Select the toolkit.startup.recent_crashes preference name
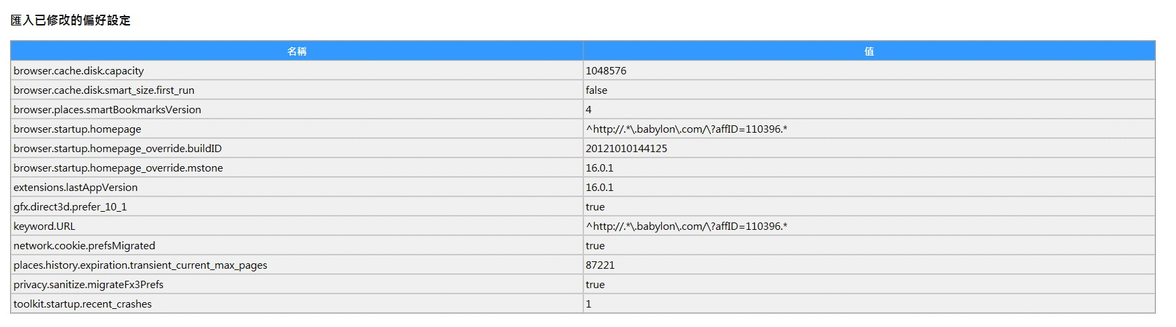 [x=82, y=304]
